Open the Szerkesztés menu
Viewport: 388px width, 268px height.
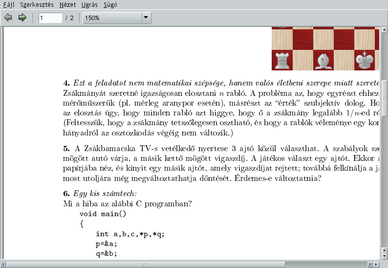37,4
